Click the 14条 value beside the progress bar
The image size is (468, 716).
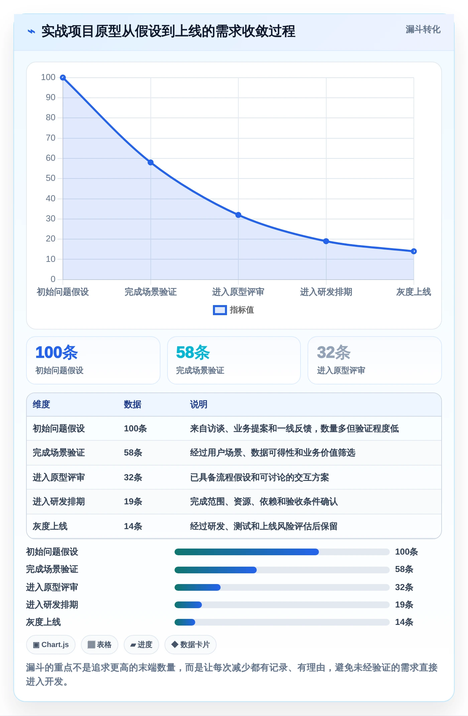(404, 622)
